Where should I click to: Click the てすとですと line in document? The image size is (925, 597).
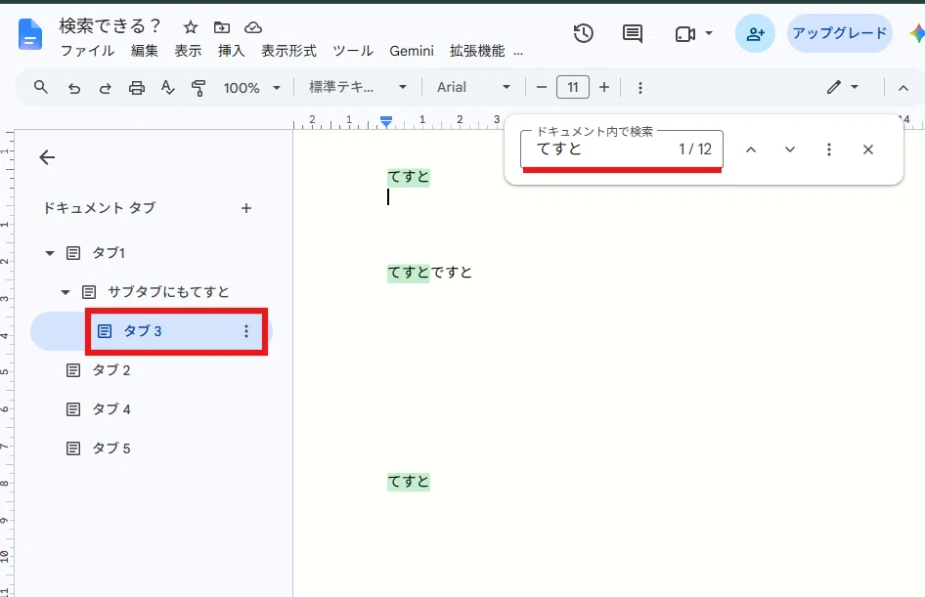click(x=429, y=273)
